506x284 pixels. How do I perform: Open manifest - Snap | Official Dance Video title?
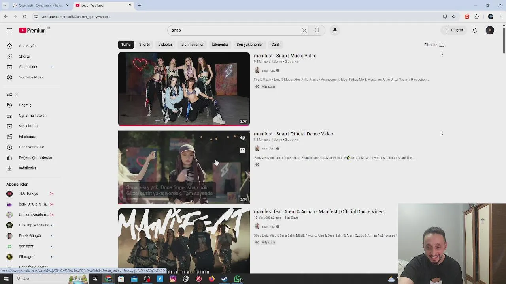pyautogui.click(x=293, y=134)
